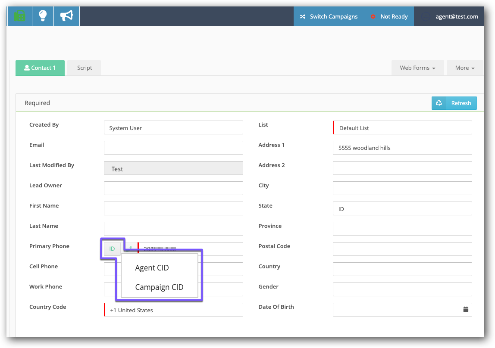This screenshot has width=495, height=348.
Task: Click the megaphone campaigns icon
Action: pos(66,16)
